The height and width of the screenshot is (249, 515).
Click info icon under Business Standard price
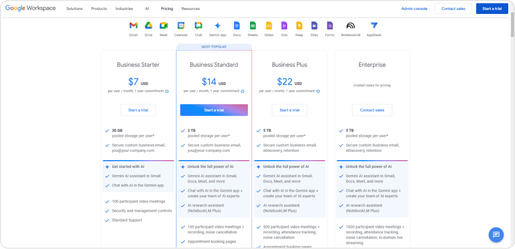(x=242, y=91)
